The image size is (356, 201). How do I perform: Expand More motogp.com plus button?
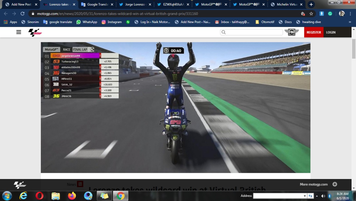(335, 184)
